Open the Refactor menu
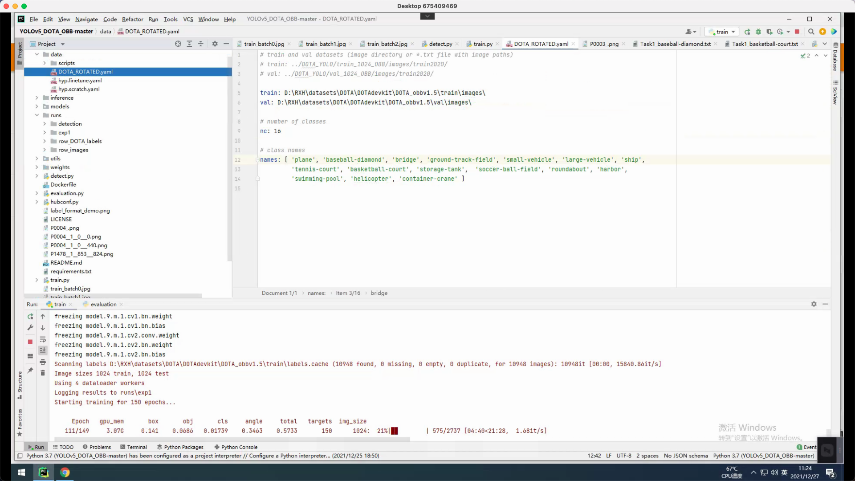This screenshot has width=855, height=481. coord(132,19)
